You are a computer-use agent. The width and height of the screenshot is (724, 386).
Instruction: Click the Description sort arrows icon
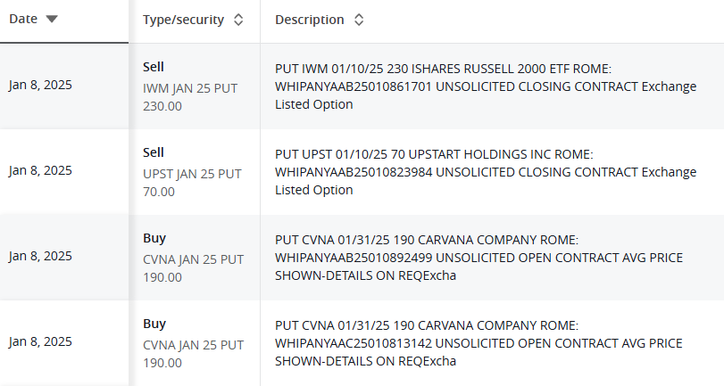(x=359, y=20)
